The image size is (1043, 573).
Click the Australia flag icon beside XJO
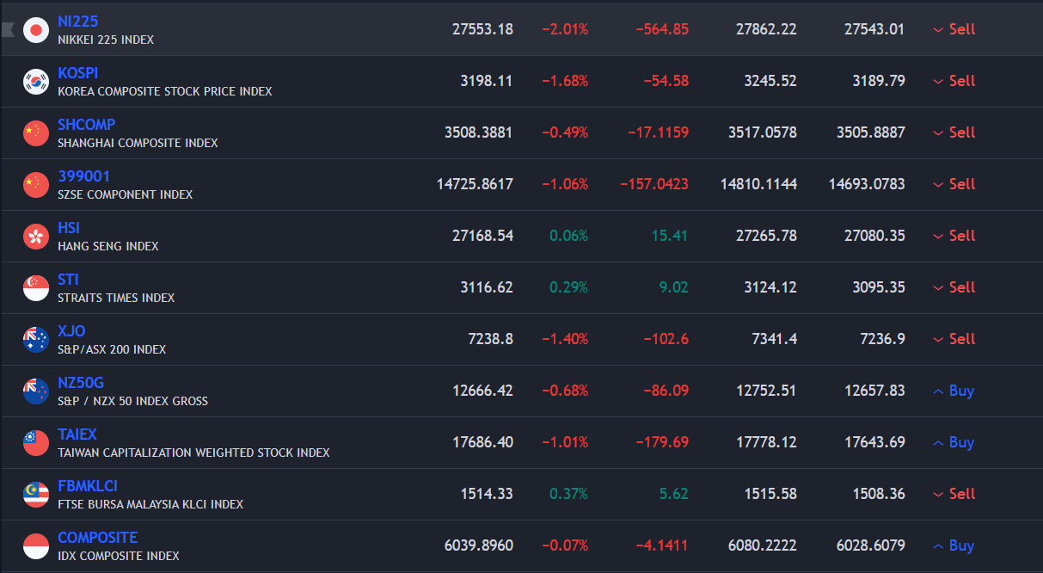point(36,339)
